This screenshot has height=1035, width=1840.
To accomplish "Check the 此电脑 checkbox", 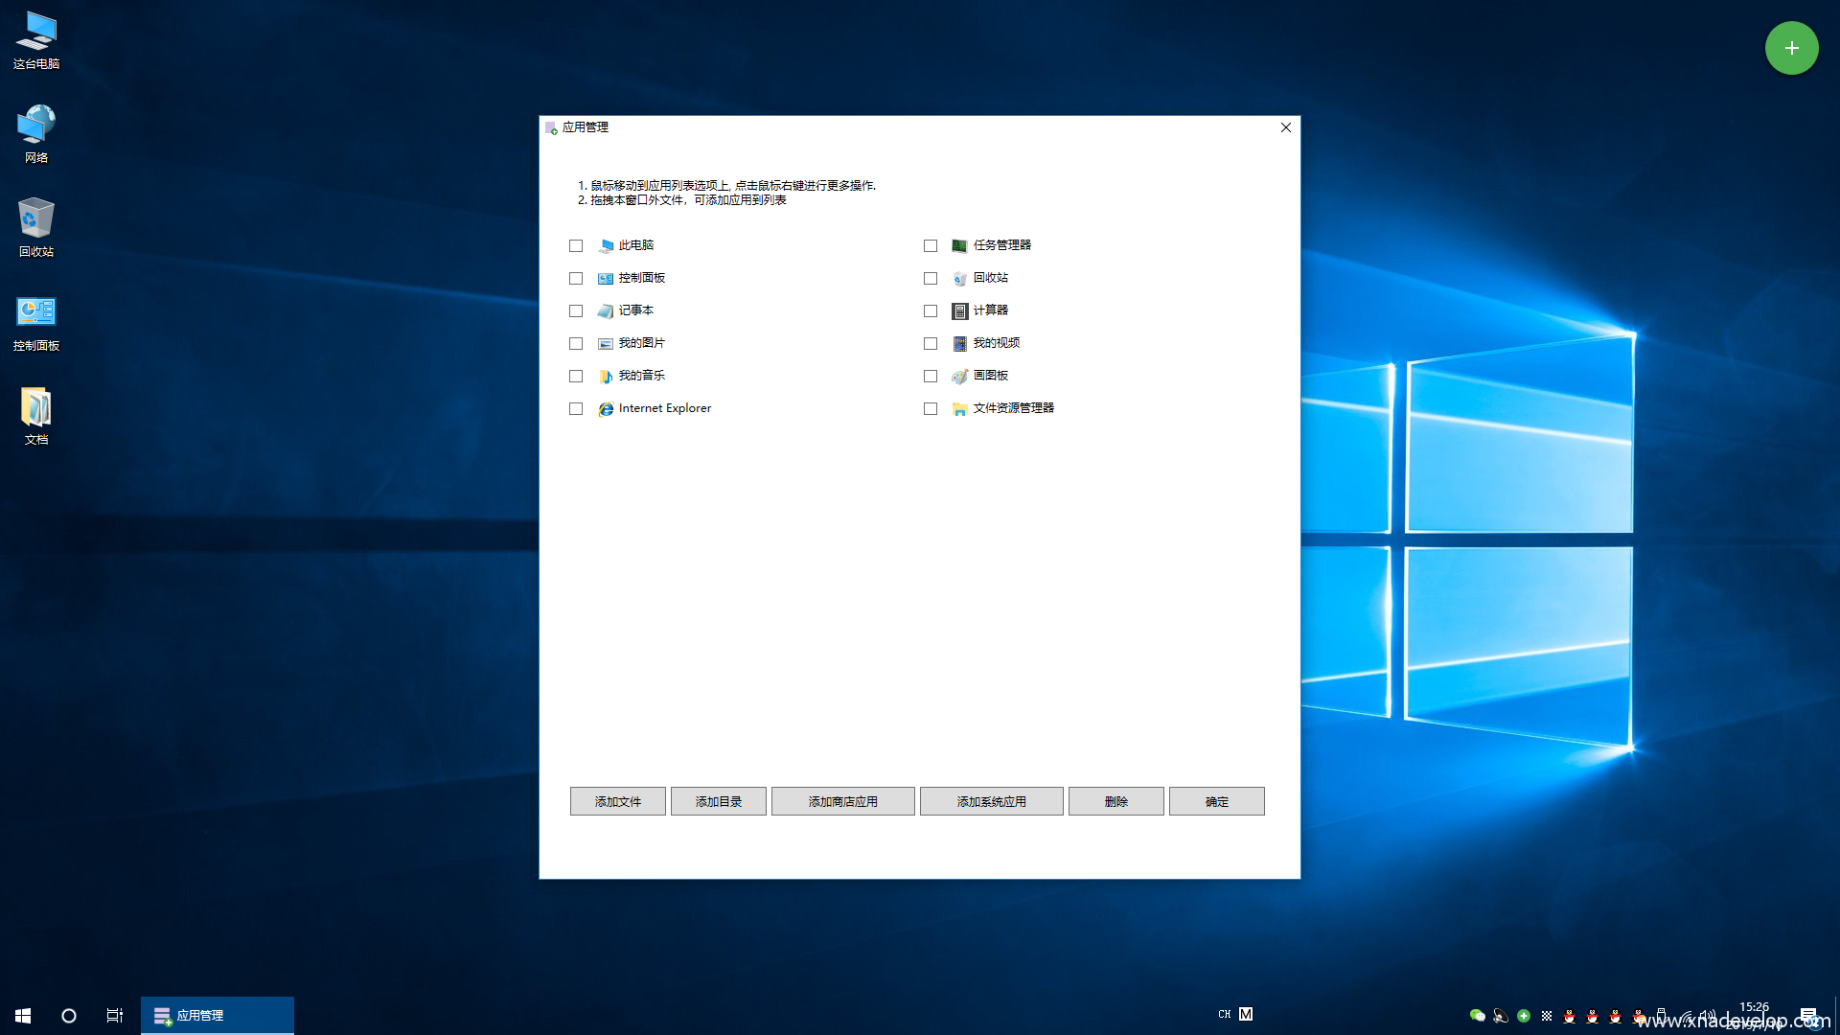I will (576, 246).
